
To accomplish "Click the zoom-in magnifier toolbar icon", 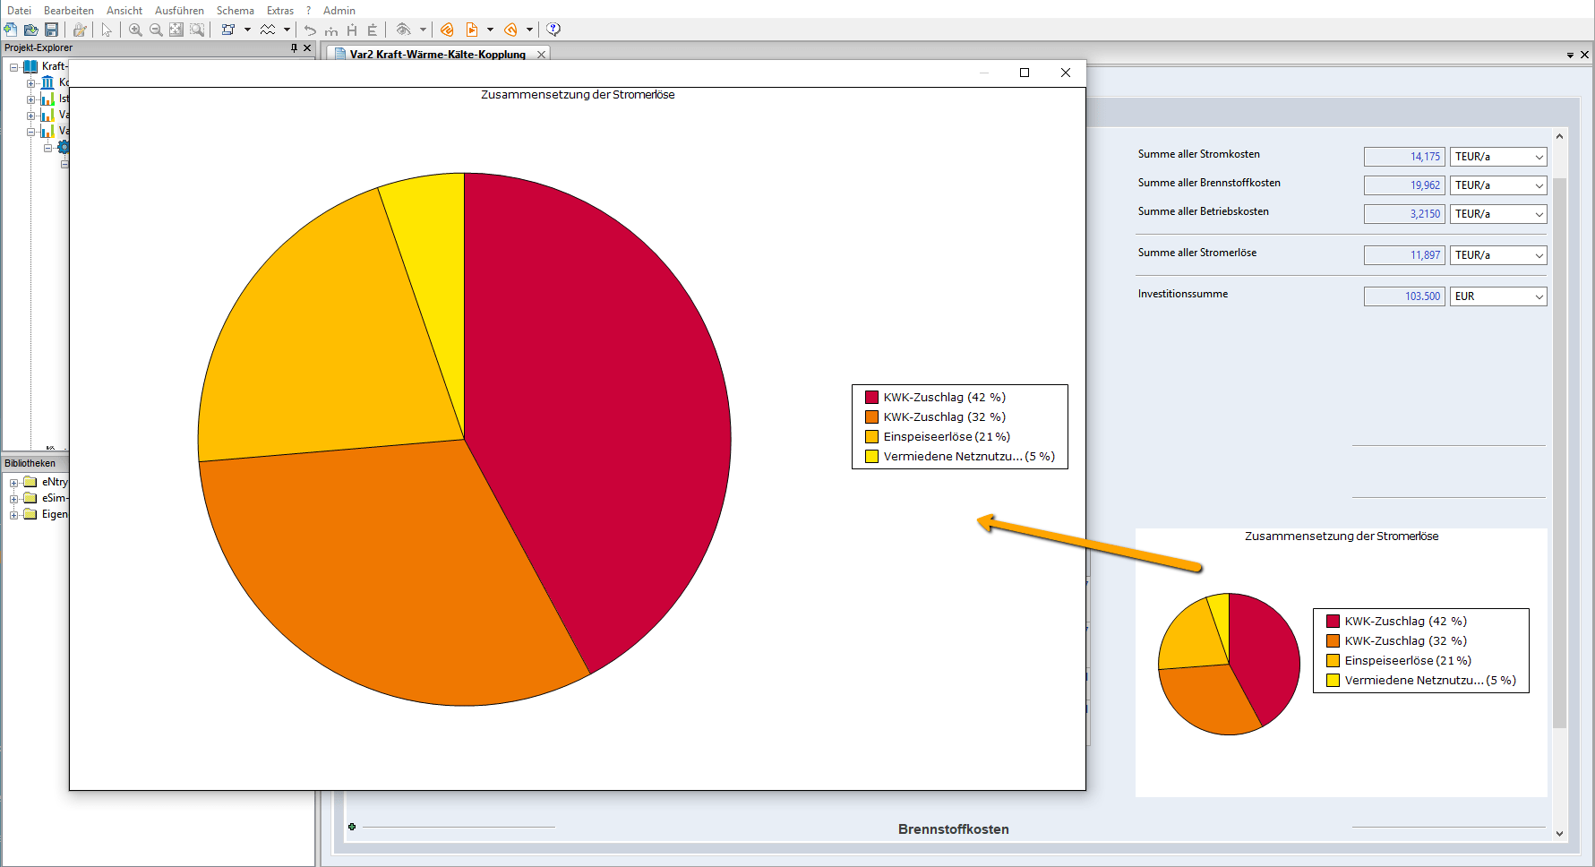I will click(135, 30).
